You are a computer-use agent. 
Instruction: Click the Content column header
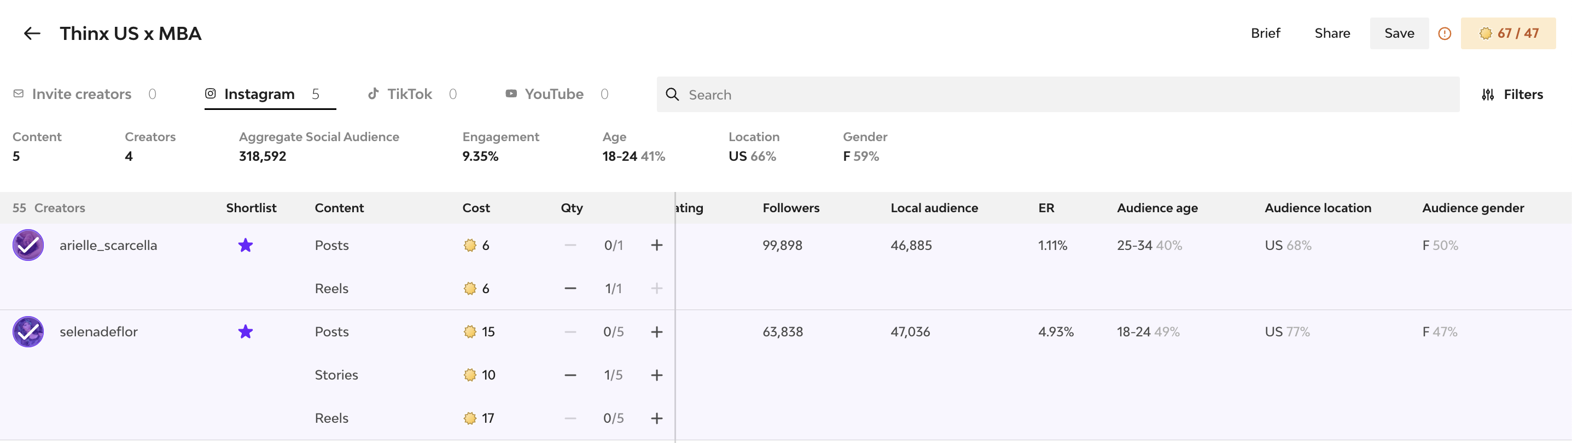(339, 208)
